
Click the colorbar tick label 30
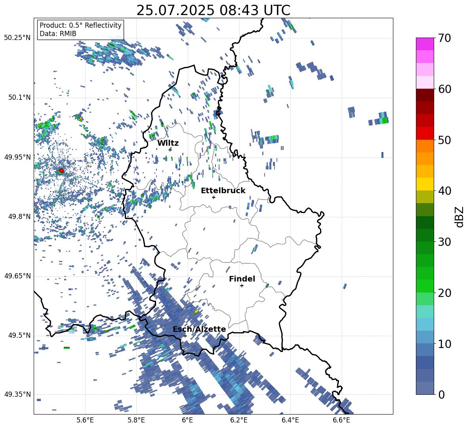(x=444, y=242)
